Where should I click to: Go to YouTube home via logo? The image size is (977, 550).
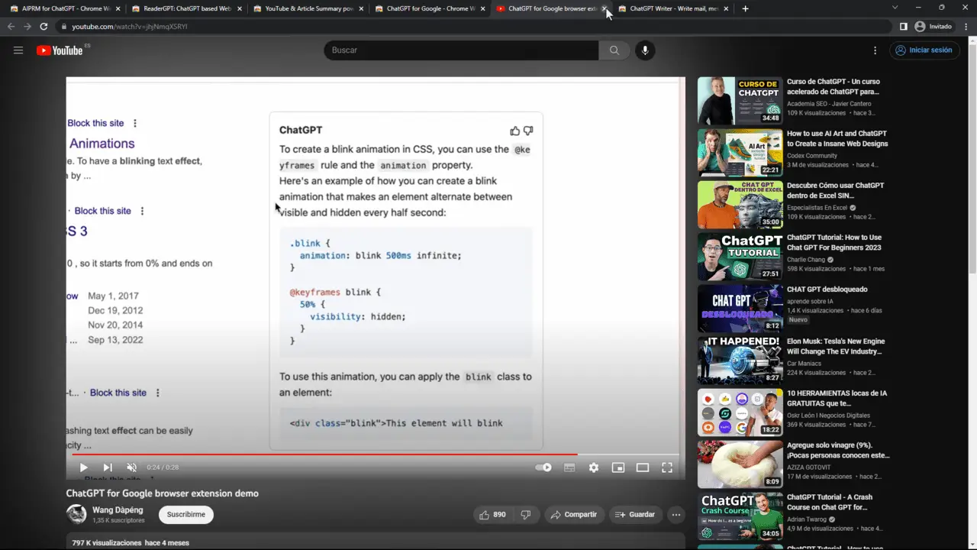pyautogui.click(x=60, y=50)
